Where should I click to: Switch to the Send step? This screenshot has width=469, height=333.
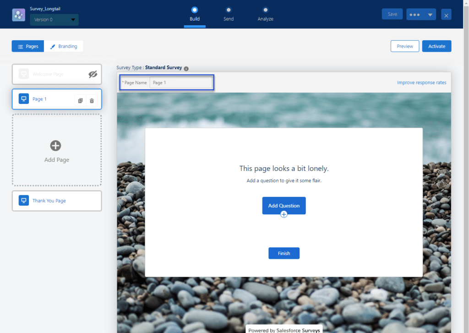229,10
